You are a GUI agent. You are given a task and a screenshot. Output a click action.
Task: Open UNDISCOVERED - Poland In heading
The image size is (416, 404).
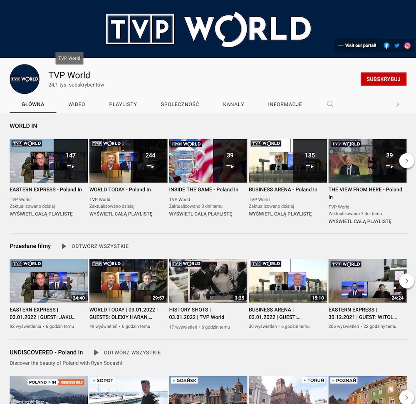[47, 352]
